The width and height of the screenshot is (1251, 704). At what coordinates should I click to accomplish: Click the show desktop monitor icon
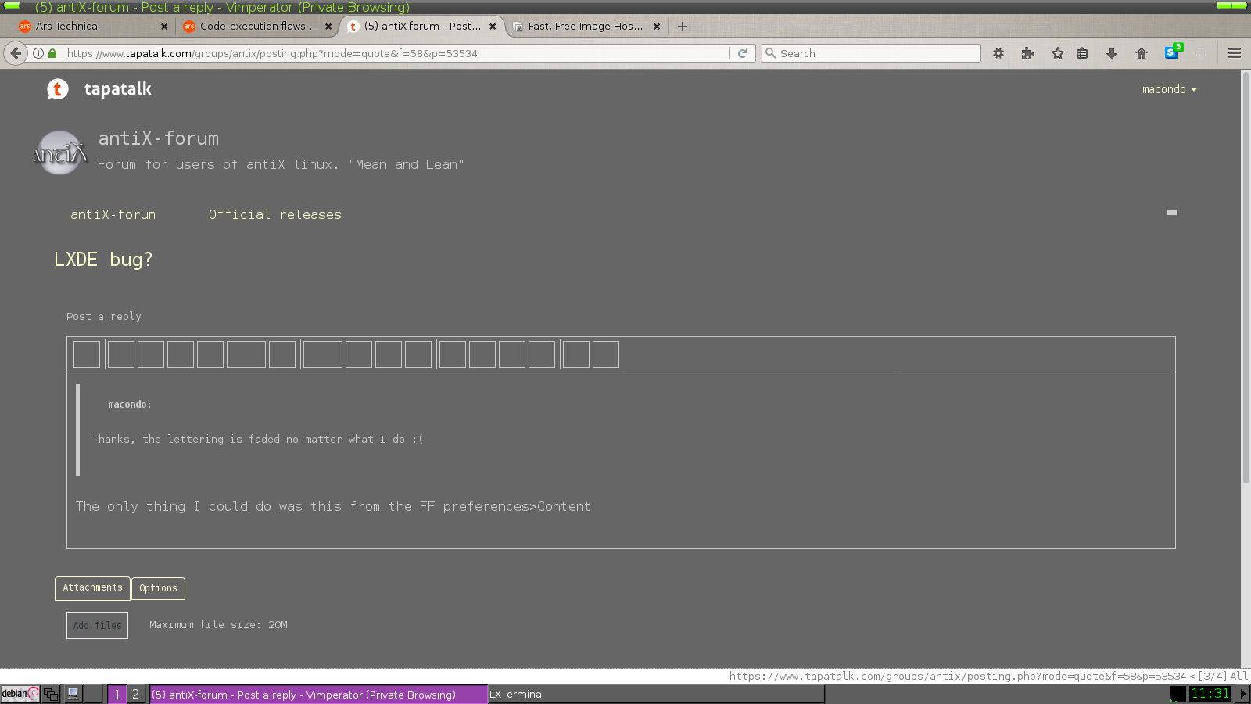click(x=73, y=694)
